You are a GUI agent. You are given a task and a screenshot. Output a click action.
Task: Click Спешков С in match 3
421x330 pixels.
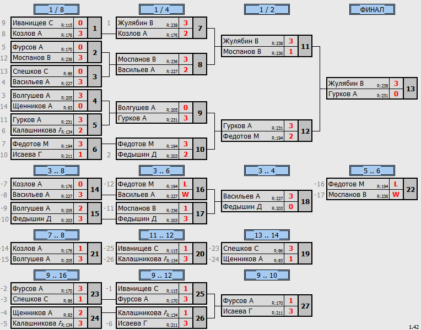pyautogui.click(x=30, y=71)
